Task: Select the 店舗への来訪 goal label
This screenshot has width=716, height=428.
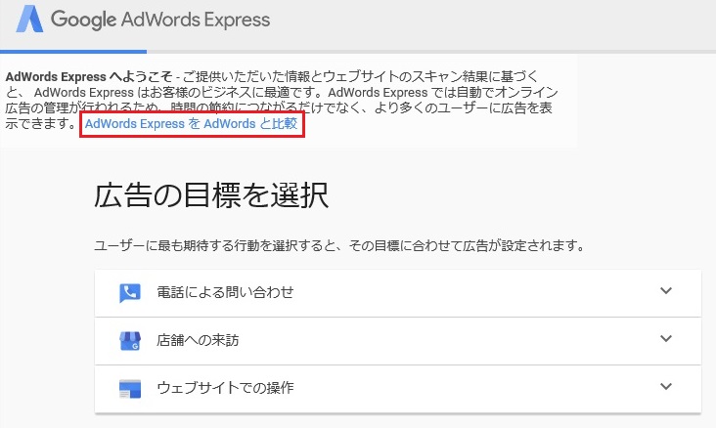Action: point(198,340)
